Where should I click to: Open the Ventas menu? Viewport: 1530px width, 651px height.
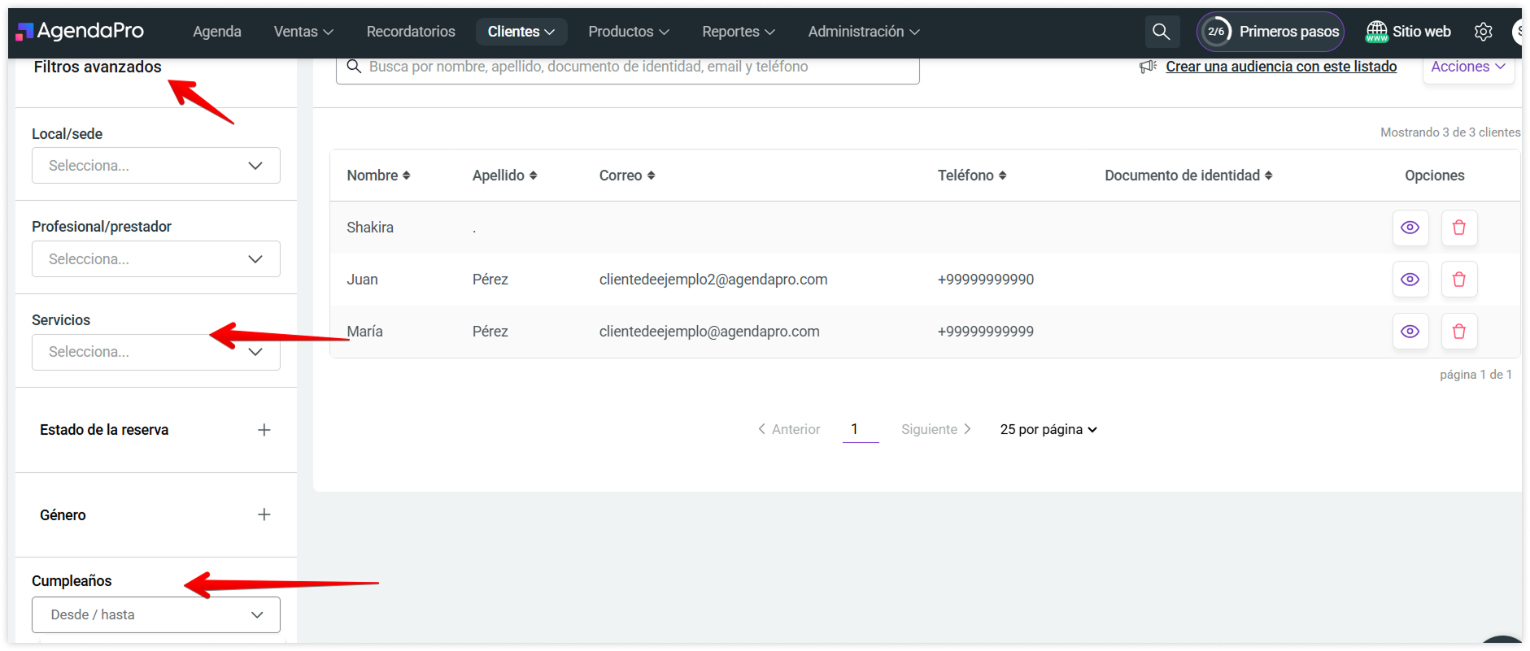pyautogui.click(x=303, y=32)
